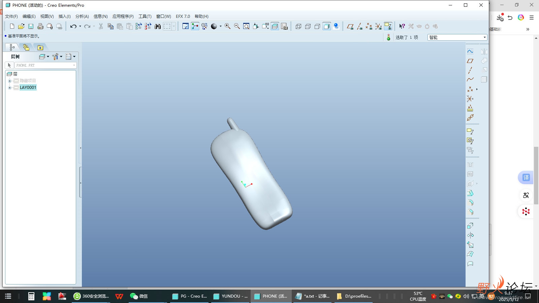
Task: Select the Datum Coordinate System tool
Action: point(470,99)
